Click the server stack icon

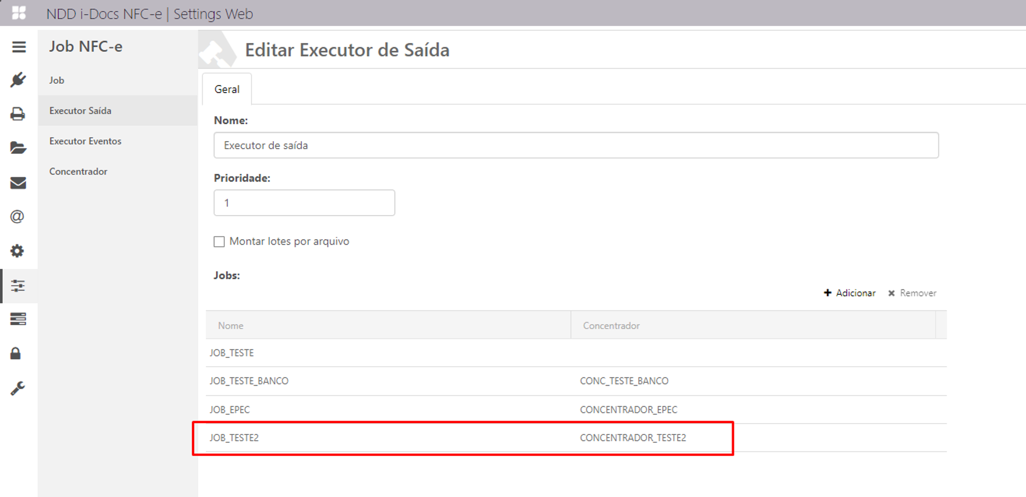pyautogui.click(x=18, y=319)
